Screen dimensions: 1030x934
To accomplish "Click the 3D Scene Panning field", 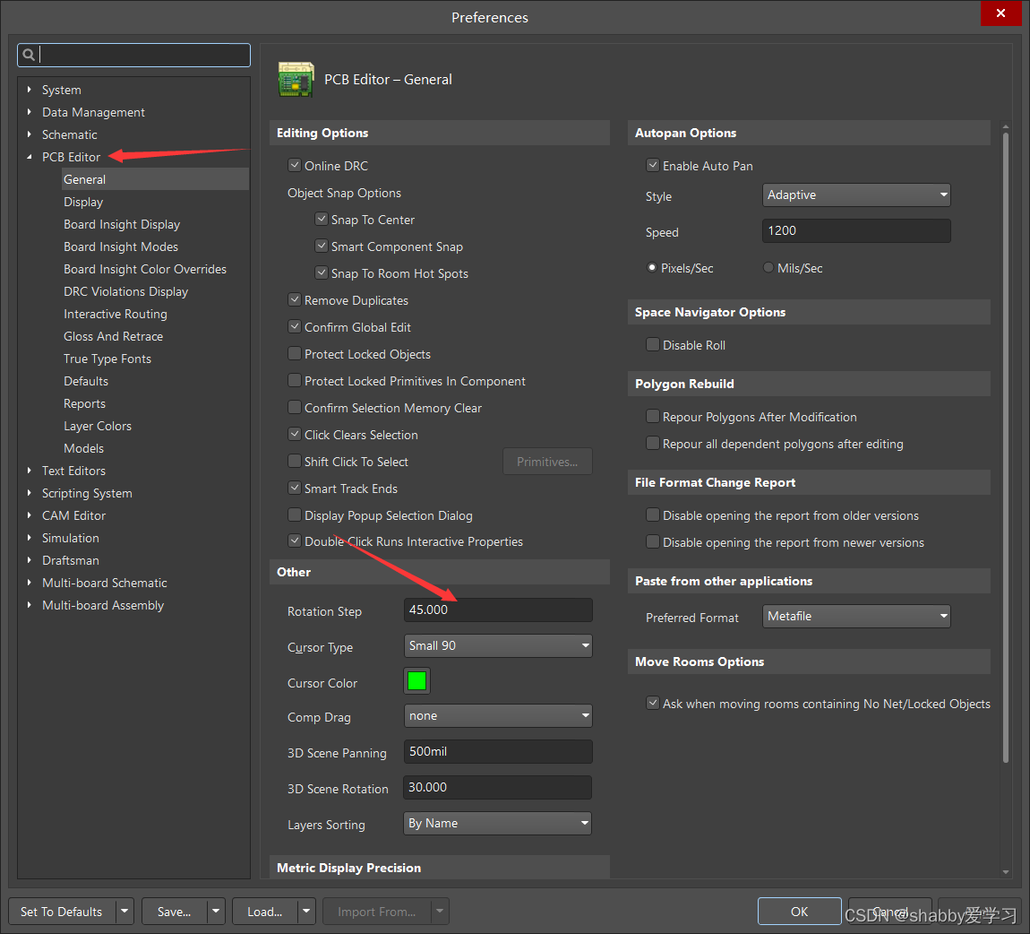I will [498, 751].
